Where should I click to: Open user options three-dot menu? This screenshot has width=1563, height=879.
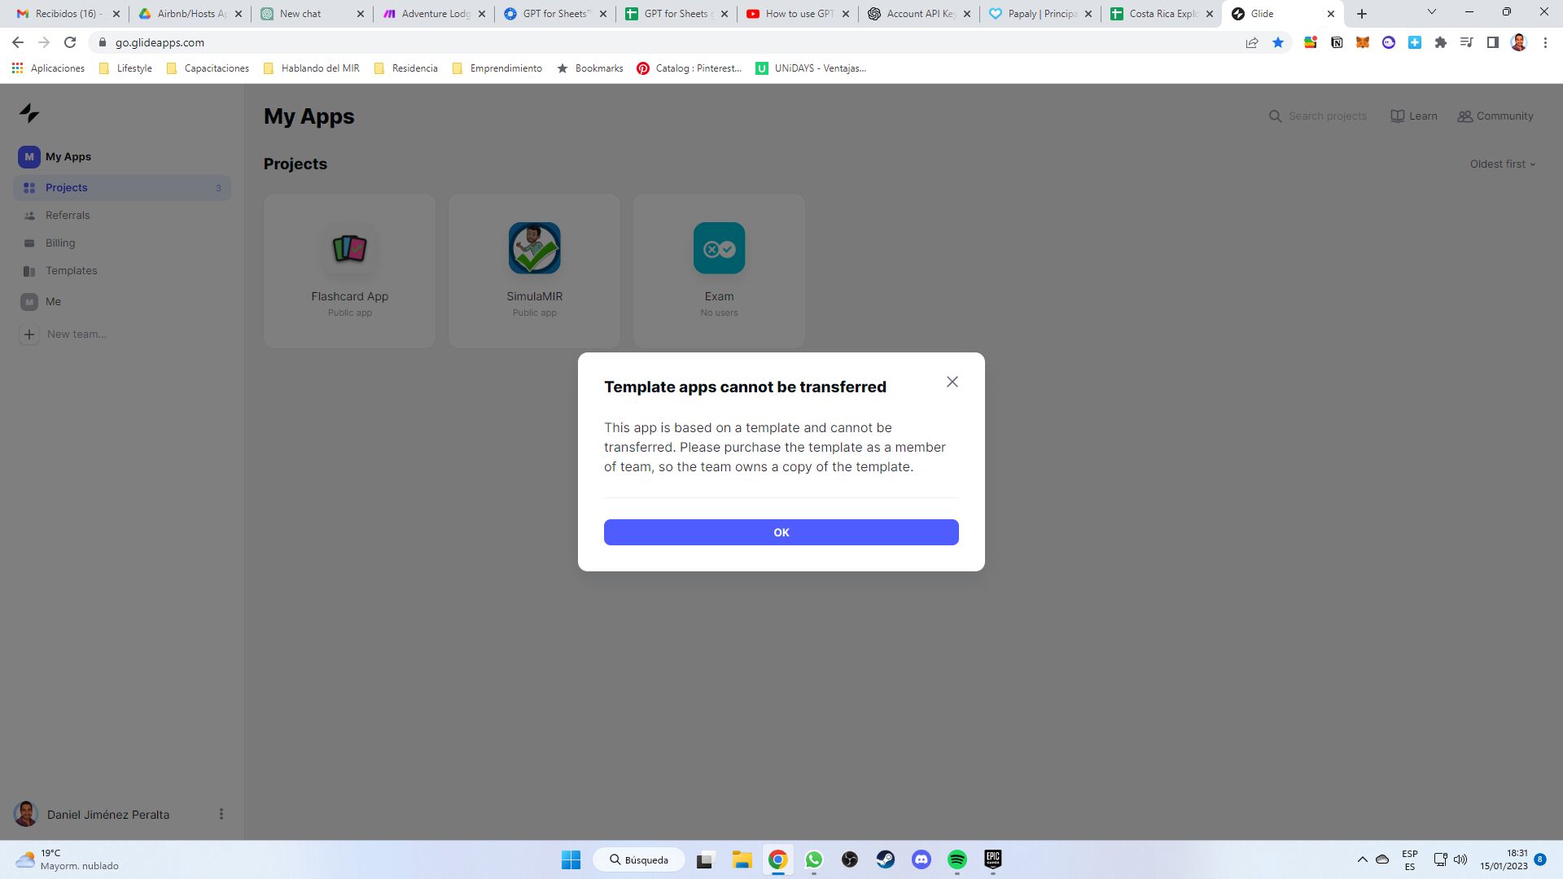(x=221, y=815)
